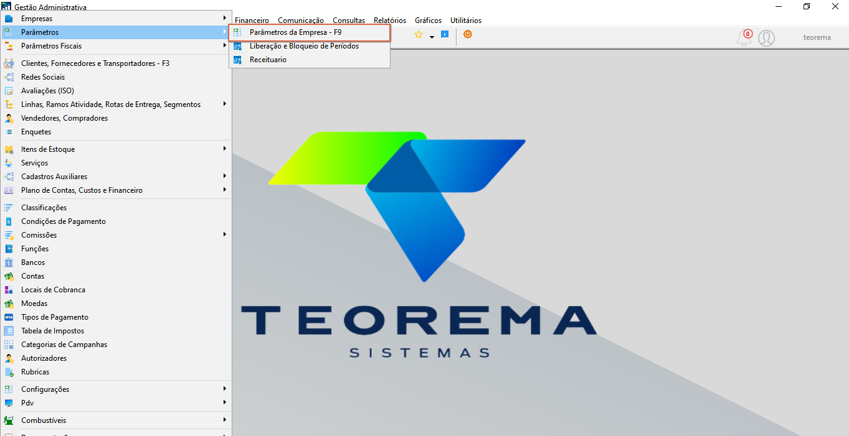This screenshot has width=849, height=436.
Task: Select the Parâmetros menu entry
Action: click(x=116, y=32)
